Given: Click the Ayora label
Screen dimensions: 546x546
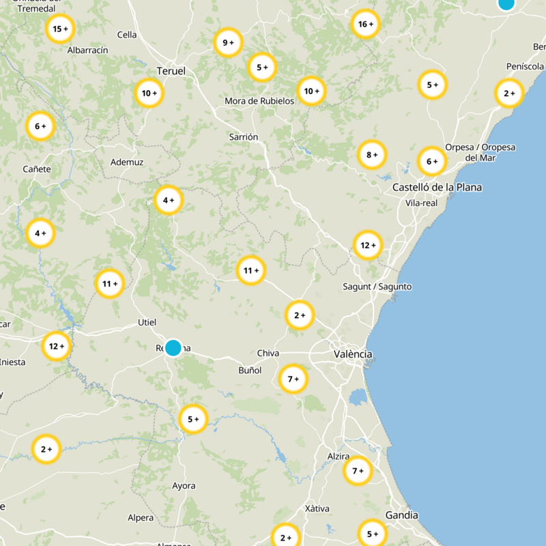Looking at the screenshot, I should coord(184,485).
